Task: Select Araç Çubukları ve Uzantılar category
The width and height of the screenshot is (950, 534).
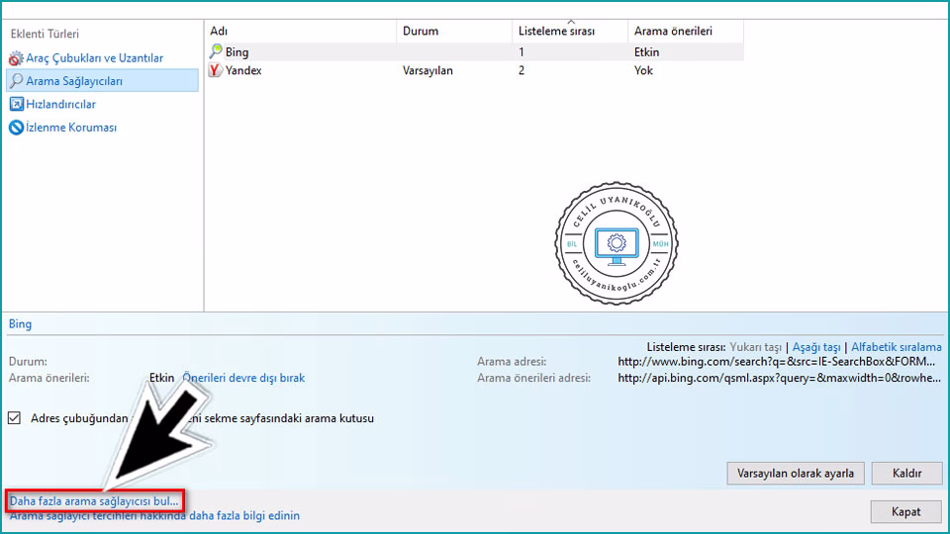Action: pyautogui.click(x=94, y=58)
